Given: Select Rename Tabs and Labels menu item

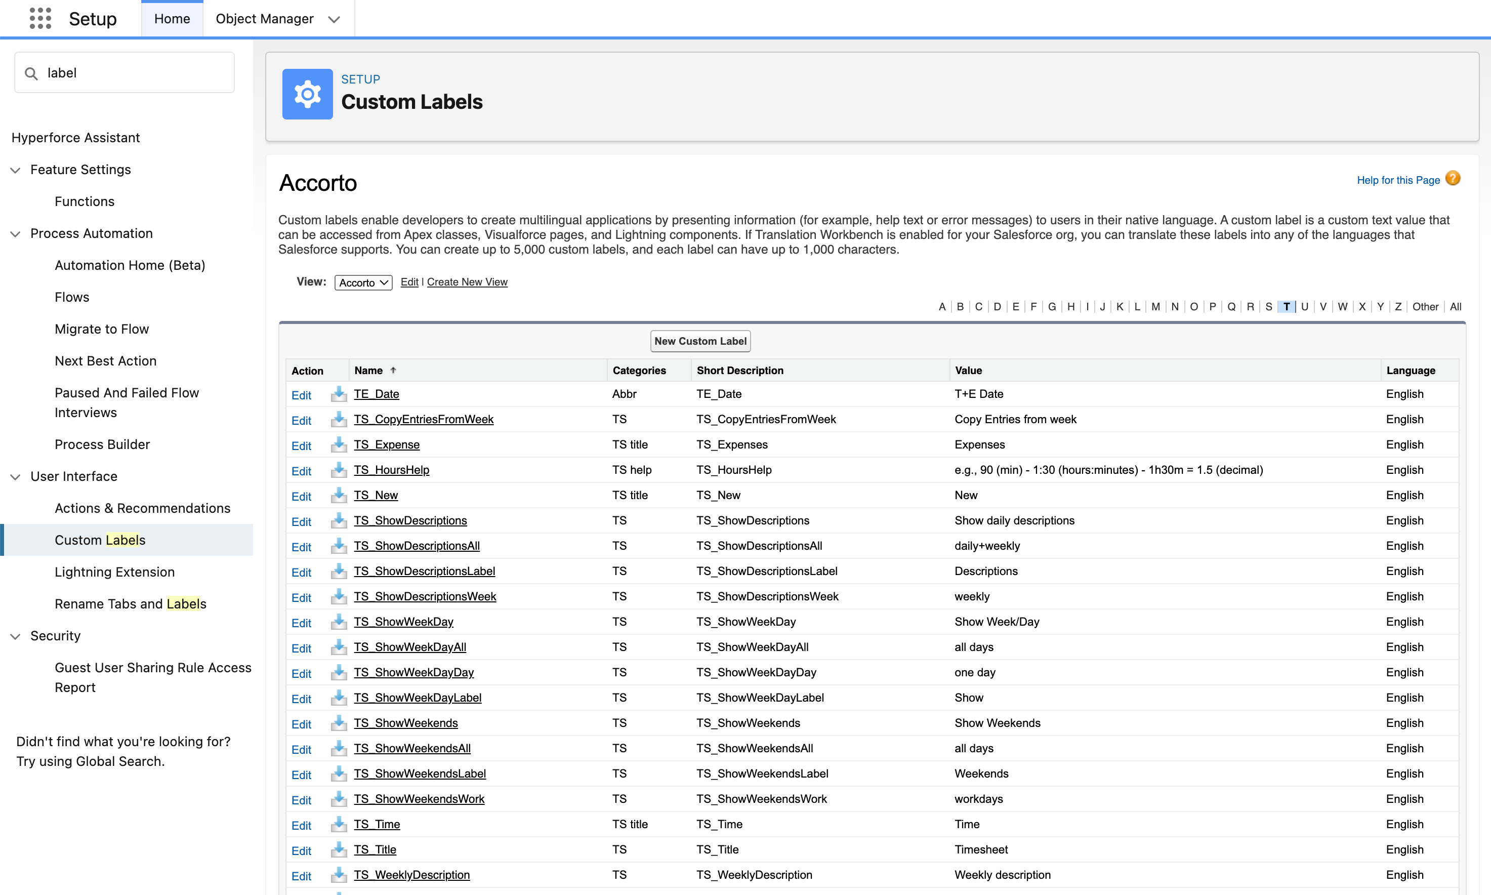Looking at the screenshot, I should [x=130, y=604].
